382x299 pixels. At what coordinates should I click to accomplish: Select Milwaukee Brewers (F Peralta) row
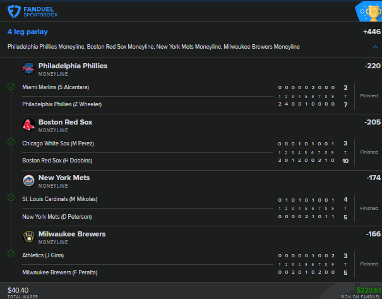pyautogui.click(x=60, y=272)
